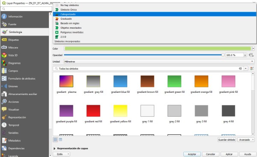Viewport: 257px width, 157px height.
Task: Open the Uniones section
Action: (x=24, y=86)
